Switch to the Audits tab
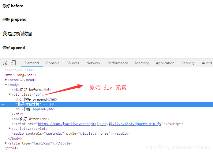 click(207, 63)
